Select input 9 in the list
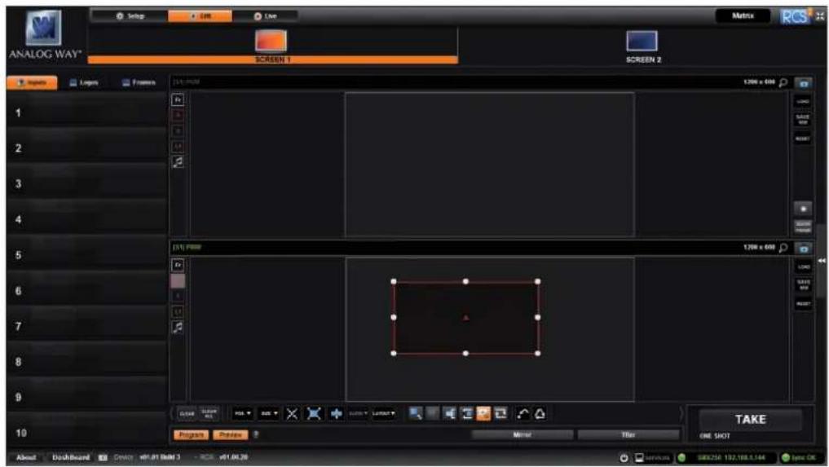This screenshot has width=829, height=467. 87,397
